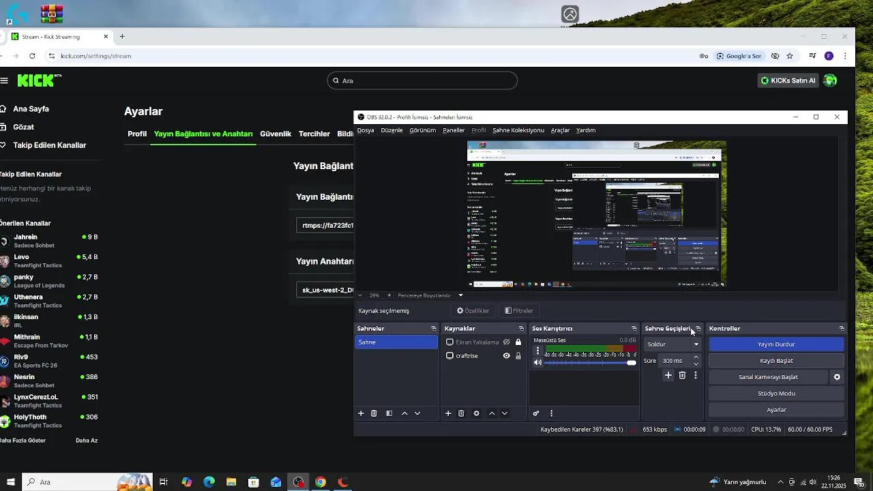Open scene filters icon in Sahneler panel
This screenshot has width=873, height=491.
click(389, 413)
